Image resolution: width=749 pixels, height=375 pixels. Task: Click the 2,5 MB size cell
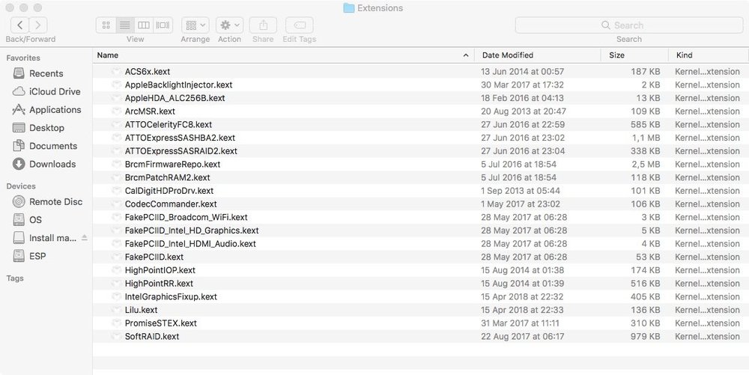(x=646, y=165)
